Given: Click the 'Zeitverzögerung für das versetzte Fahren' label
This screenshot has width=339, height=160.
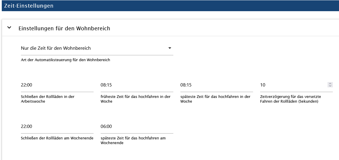Looking at the screenshot, I should point(290,99).
